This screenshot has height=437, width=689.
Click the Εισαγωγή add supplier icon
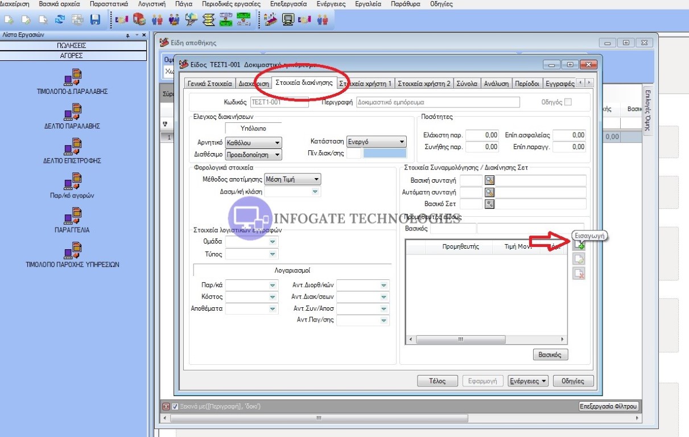tap(579, 245)
